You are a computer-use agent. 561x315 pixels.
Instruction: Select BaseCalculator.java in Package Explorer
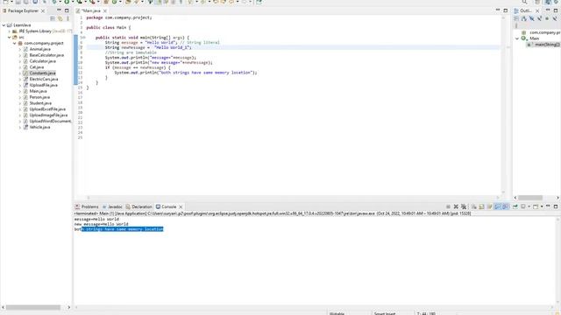[x=46, y=55]
